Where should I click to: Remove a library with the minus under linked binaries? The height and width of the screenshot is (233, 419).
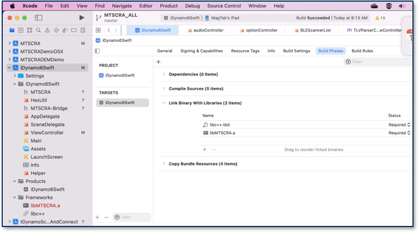click(214, 150)
